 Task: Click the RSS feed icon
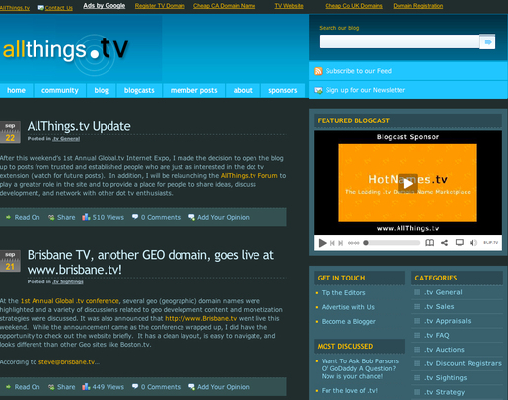[318, 71]
